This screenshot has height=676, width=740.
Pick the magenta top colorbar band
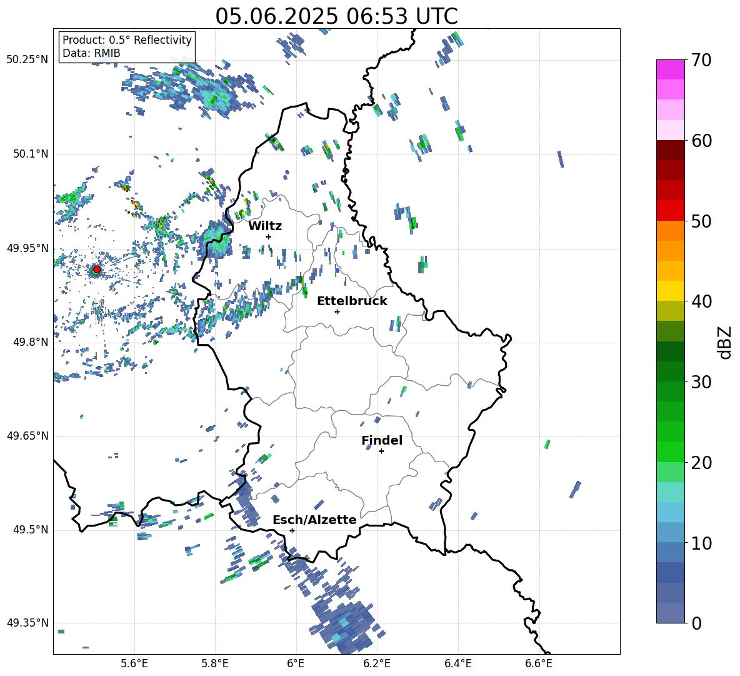coord(670,70)
